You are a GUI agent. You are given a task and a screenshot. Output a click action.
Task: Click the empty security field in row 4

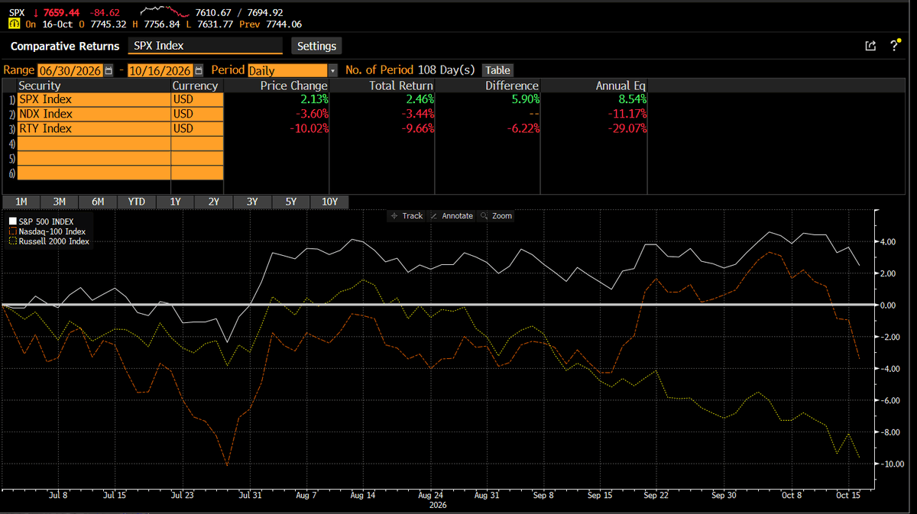click(x=93, y=144)
